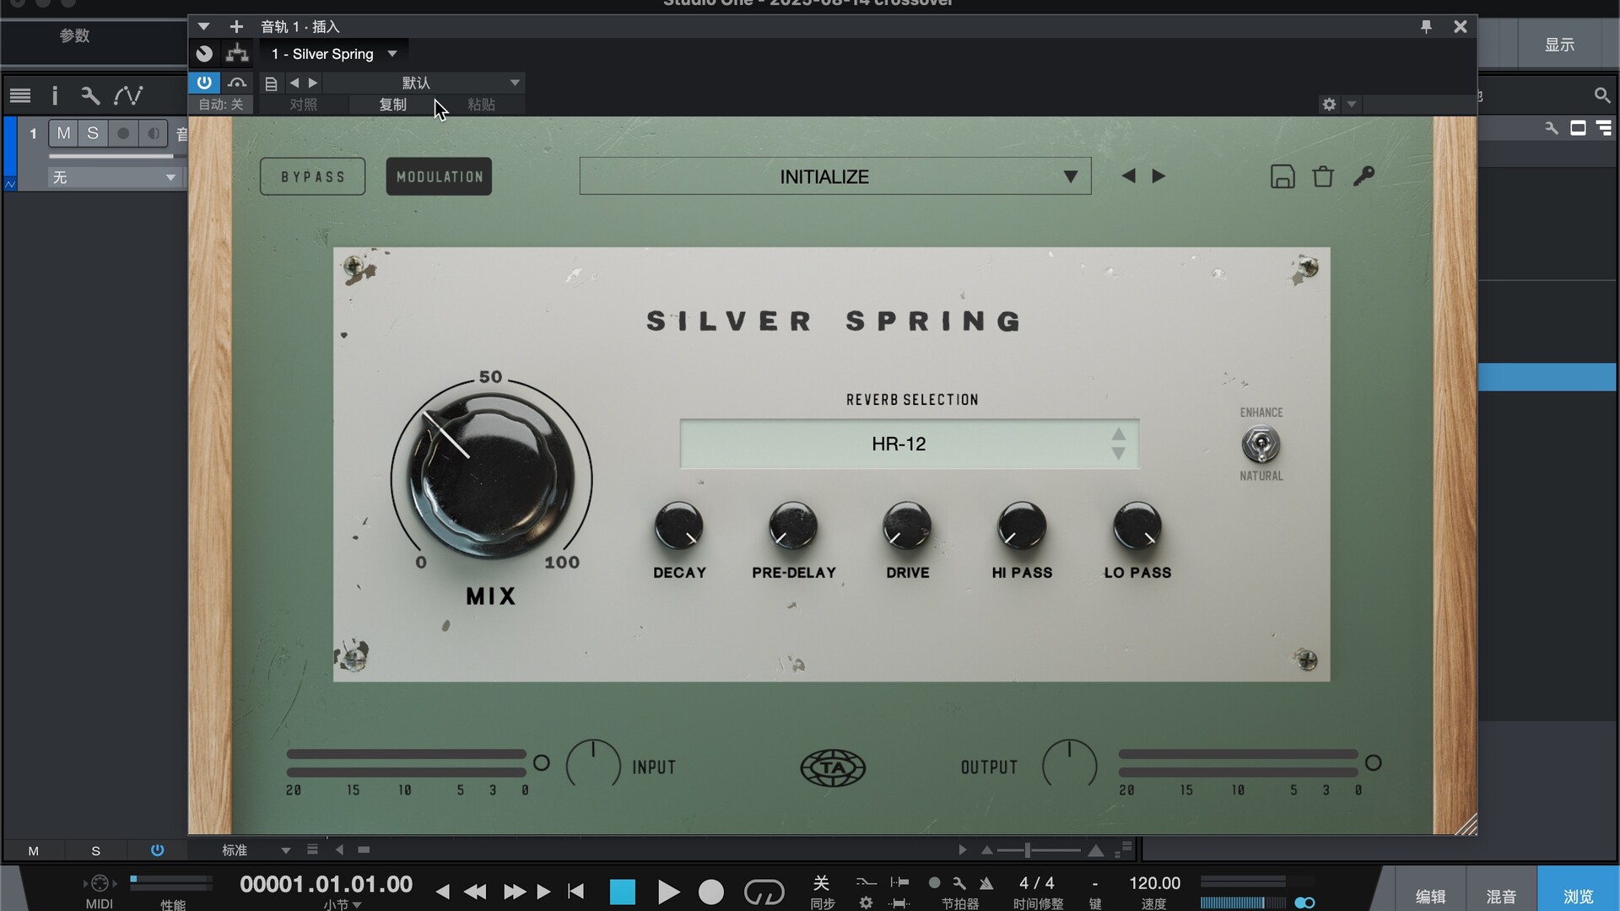Click the sidechain icon next to power
The image size is (1620, 911).
pos(237,83)
